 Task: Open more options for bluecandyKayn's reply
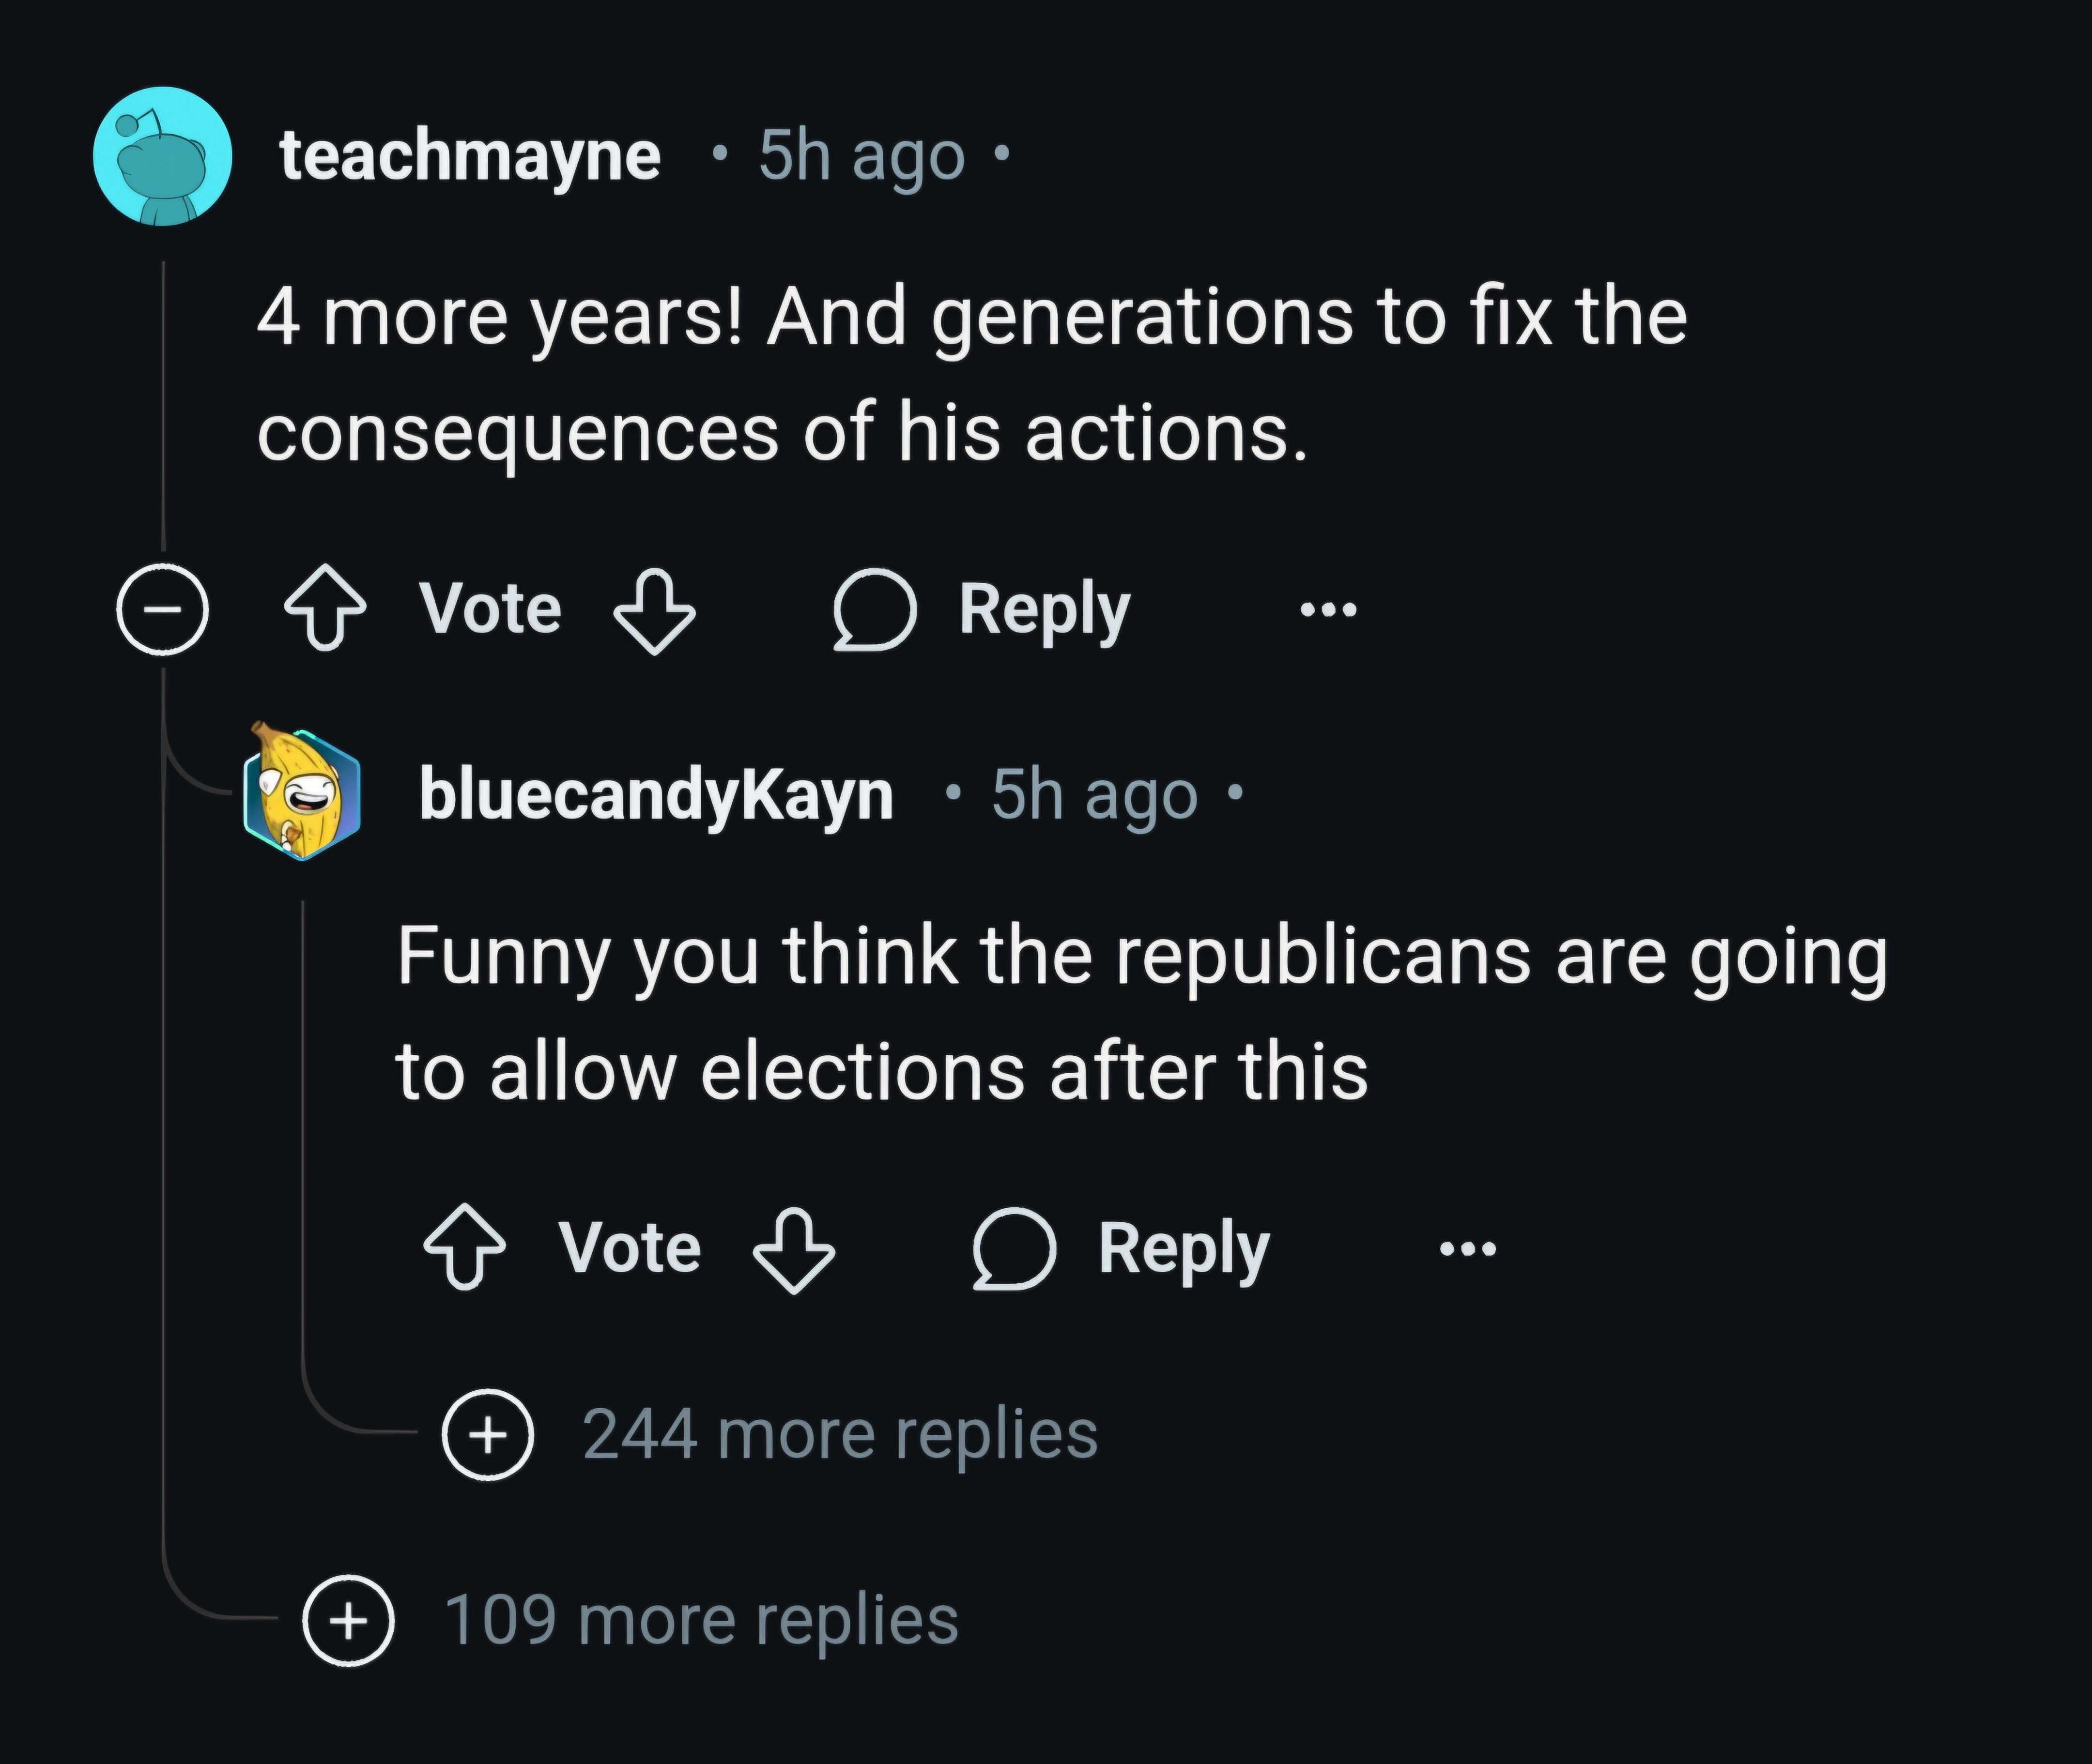[x=1468, y=1248]
